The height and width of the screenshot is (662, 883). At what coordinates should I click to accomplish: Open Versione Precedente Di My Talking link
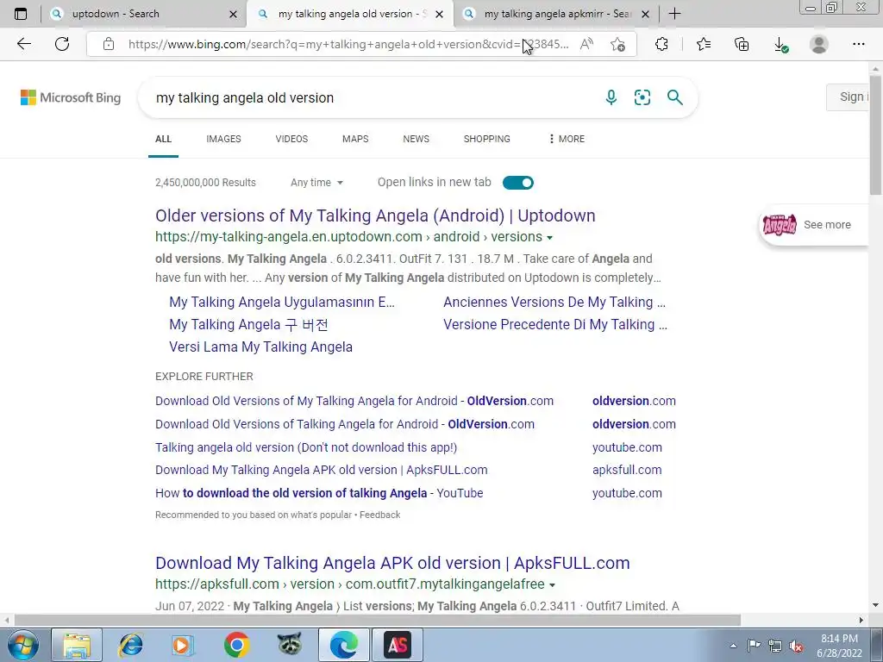click(555, 325)
